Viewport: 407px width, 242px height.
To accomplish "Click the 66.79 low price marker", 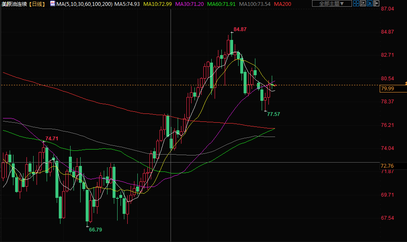I will [x=95, y=230].
